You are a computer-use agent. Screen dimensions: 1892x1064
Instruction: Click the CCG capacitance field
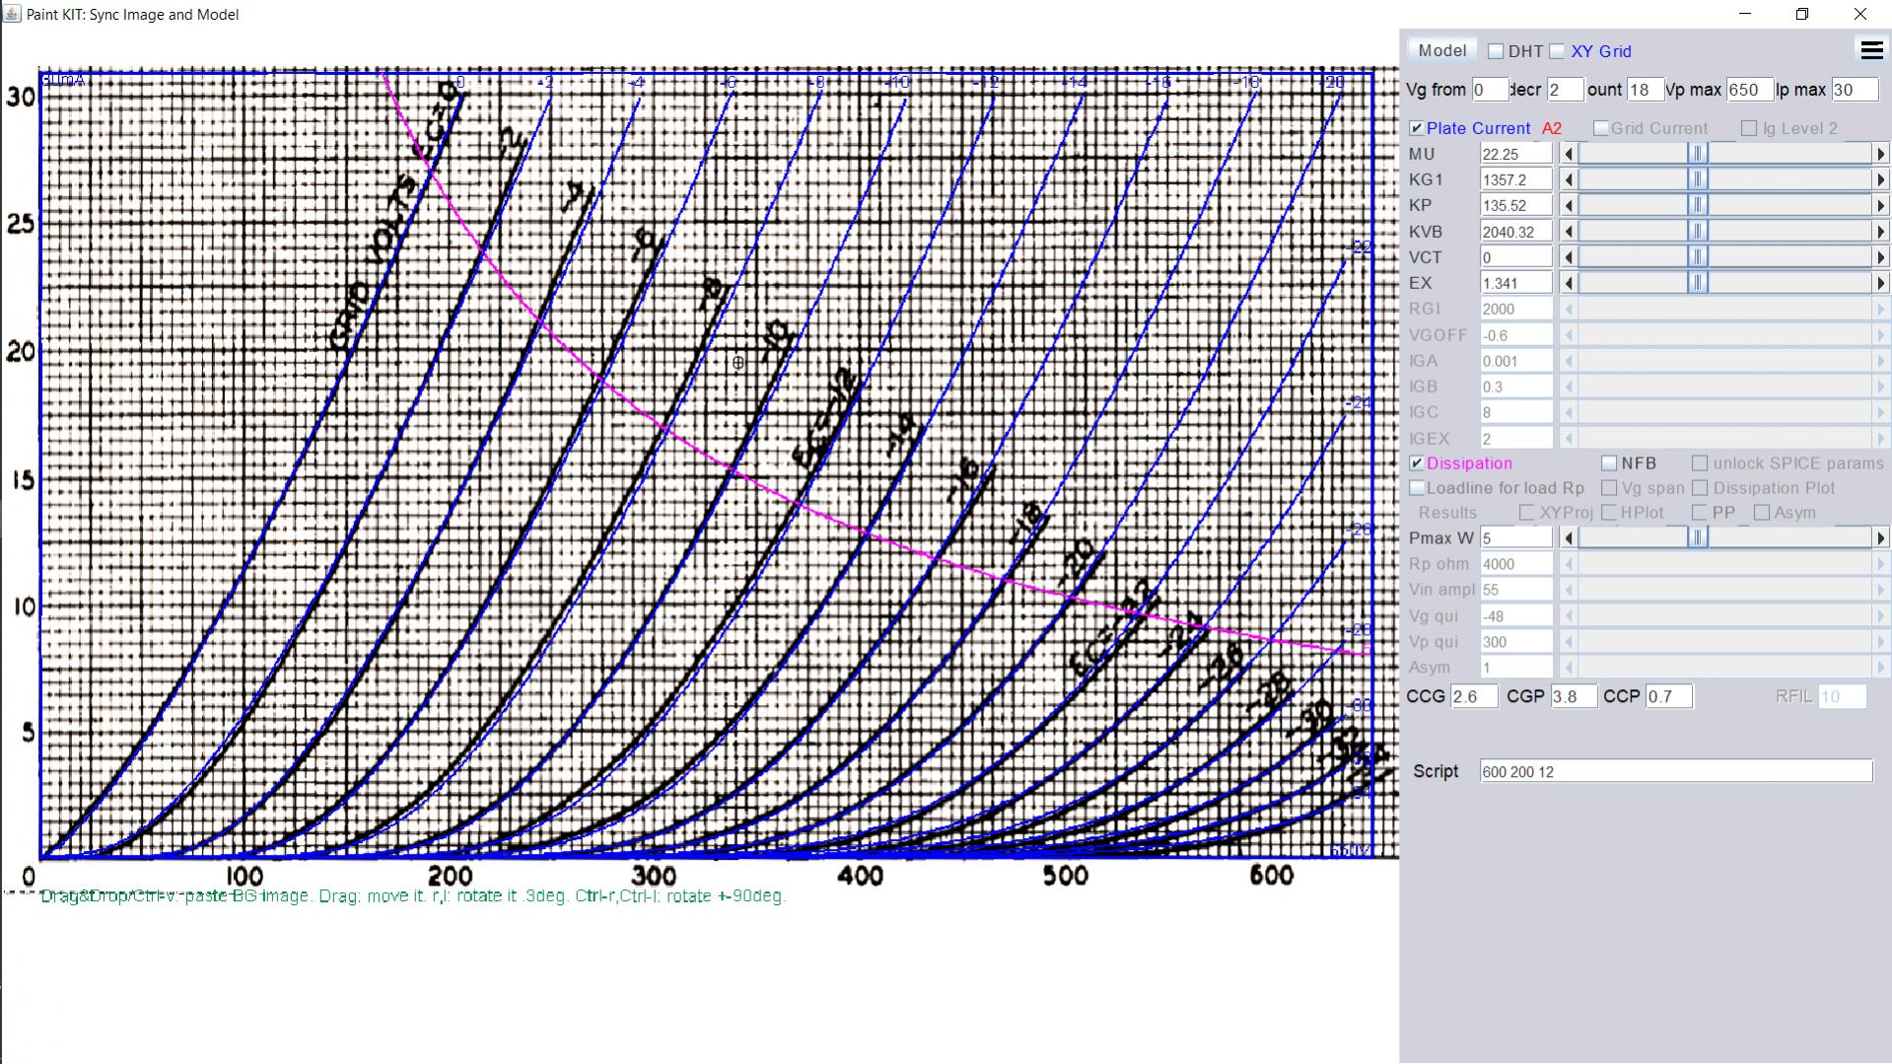(1474, 696)
